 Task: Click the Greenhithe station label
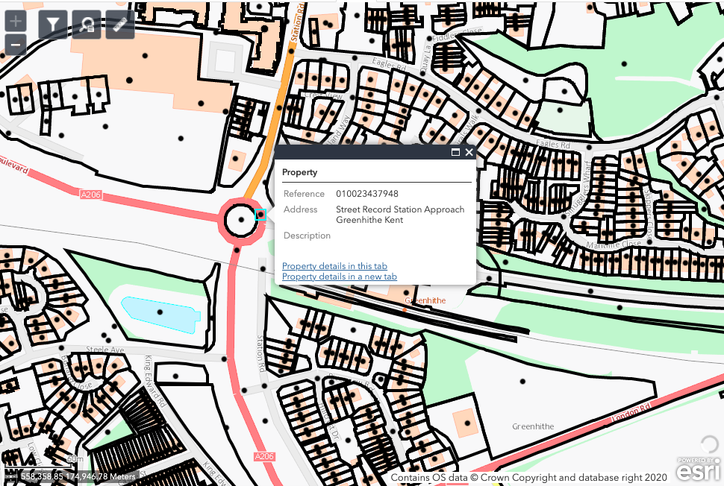[x=425, y=300]
